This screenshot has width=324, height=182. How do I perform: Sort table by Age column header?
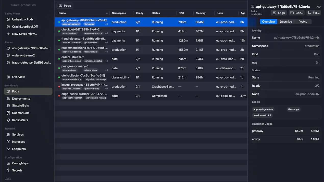[x=243, y=13]
